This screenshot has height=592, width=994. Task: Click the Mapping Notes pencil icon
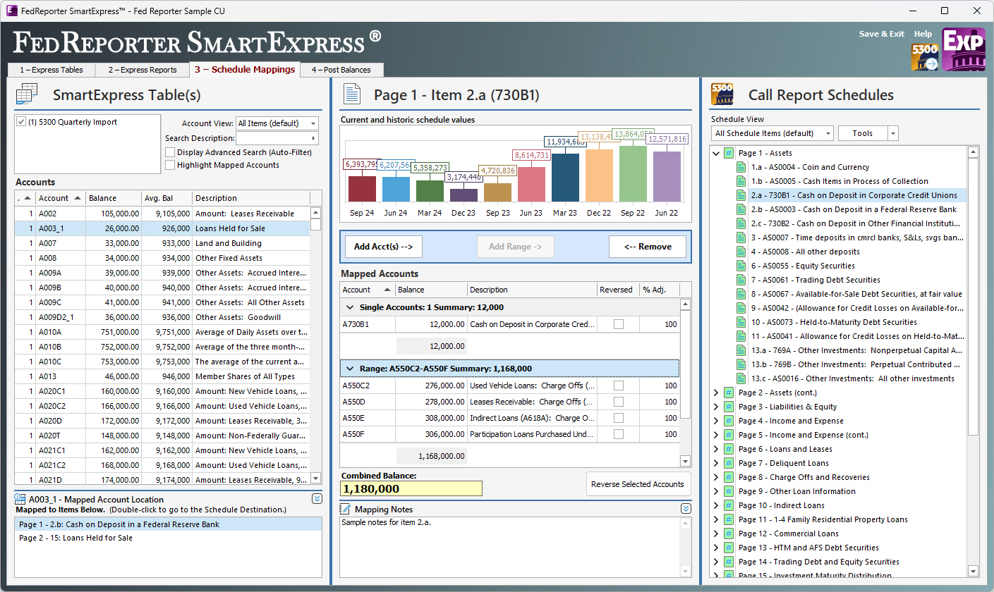[x=346, y=509]
